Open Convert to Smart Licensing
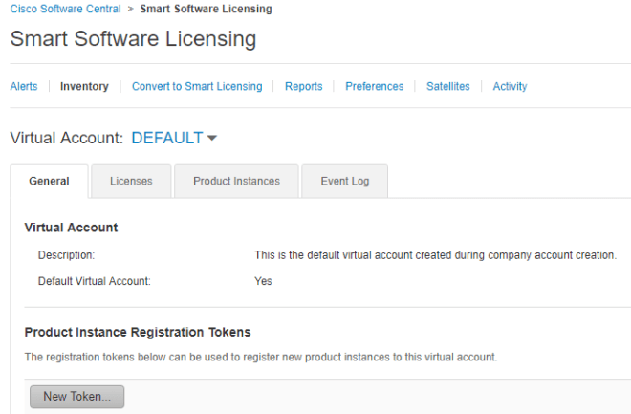Viewport: 631px width, 414px height. 197,86
